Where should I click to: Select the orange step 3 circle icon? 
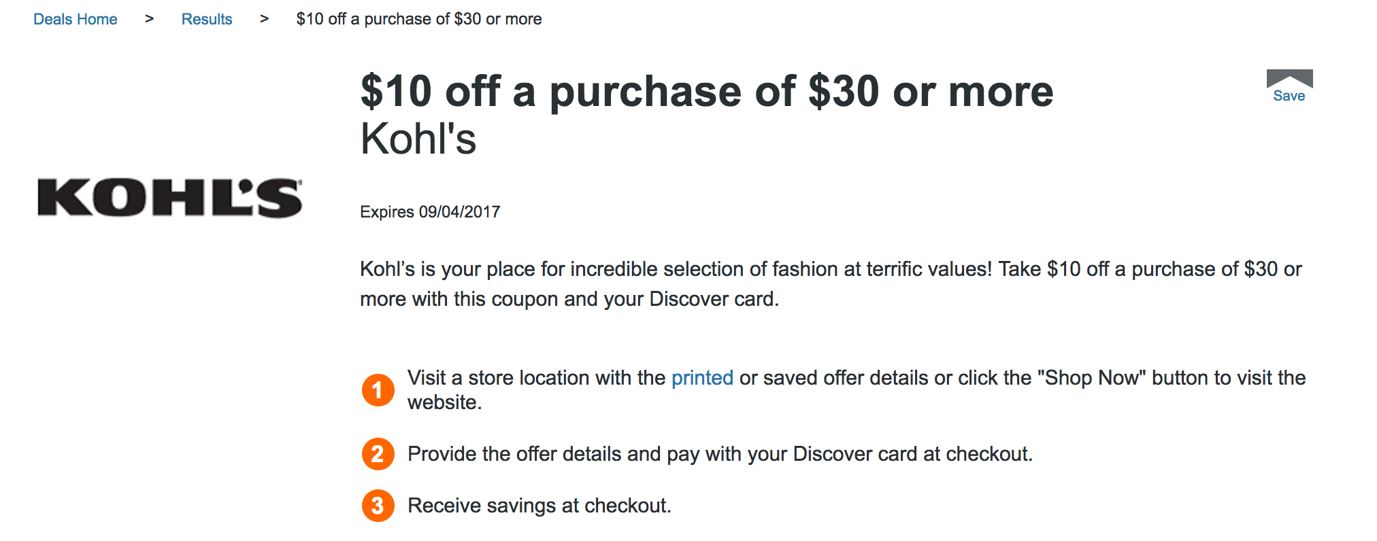tap(378, 506)
